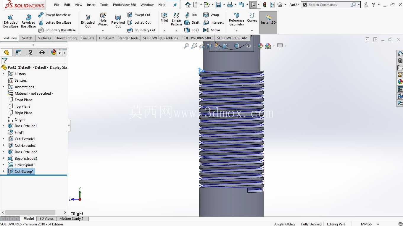Open the ConfigurationManager panel tab
This screenshot has height=226, width=403.
30,52
